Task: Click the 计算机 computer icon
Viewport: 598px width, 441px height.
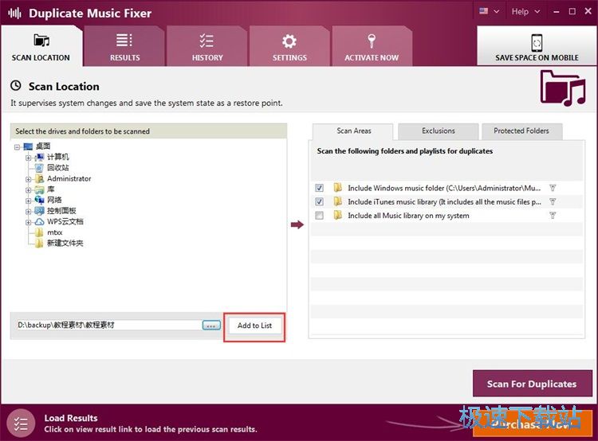Action: point(39,157)
